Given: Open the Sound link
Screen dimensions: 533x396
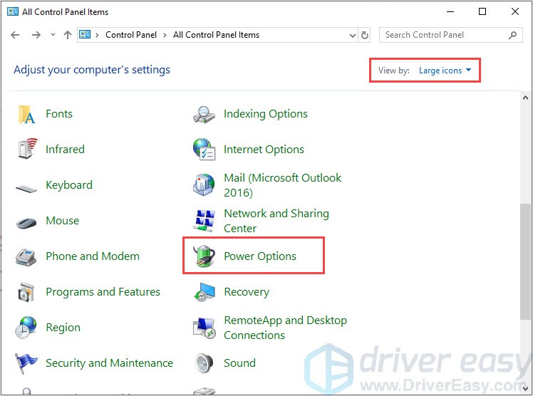Looking at the screenshot, I should tap(239, 363).
